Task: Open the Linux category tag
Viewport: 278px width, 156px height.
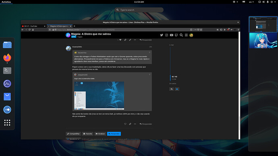Action: coord(74,37)
